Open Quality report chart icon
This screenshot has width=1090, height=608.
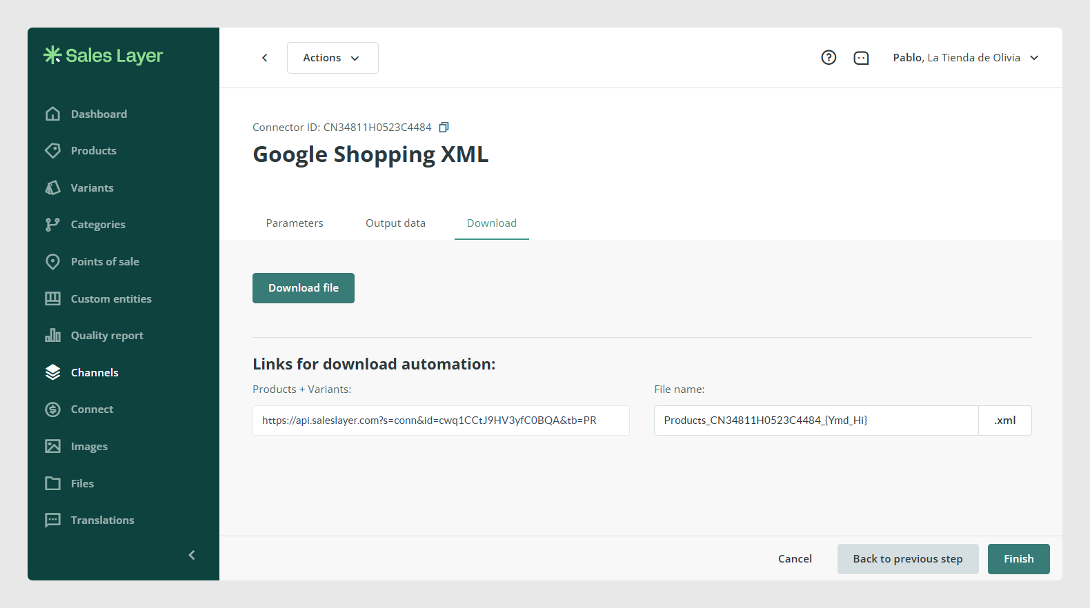[52, 335]
